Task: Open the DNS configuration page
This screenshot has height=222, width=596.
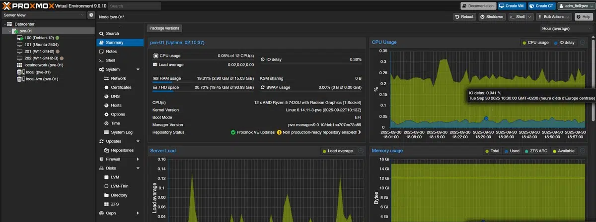Action: pos(115,96)
